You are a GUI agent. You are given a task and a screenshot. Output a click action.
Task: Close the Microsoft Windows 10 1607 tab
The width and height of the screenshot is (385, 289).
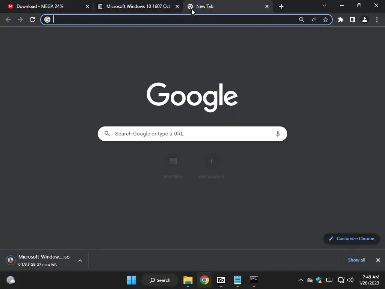177,6
